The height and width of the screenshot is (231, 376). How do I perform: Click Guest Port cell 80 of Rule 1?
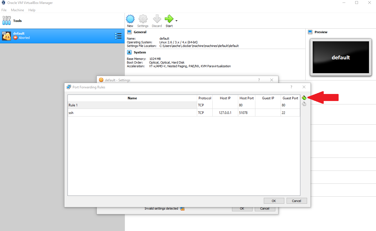pos(290,105)
